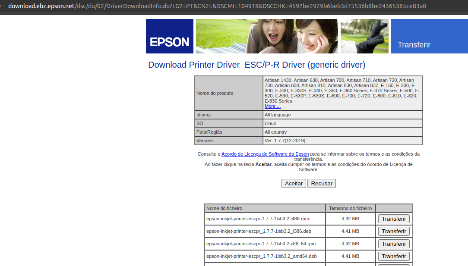Open Acordo de Licença de Software da Epson
The height and width of the screenshot is (266, 468).
click(265, 154)
